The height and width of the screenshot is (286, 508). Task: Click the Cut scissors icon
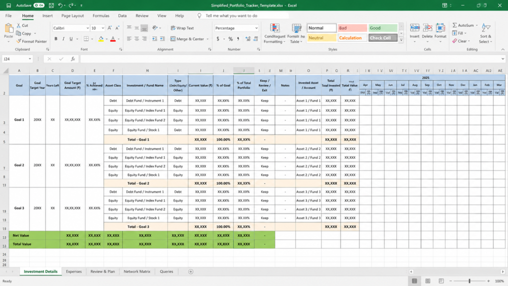pyautogui.click(x=19, y=25)
